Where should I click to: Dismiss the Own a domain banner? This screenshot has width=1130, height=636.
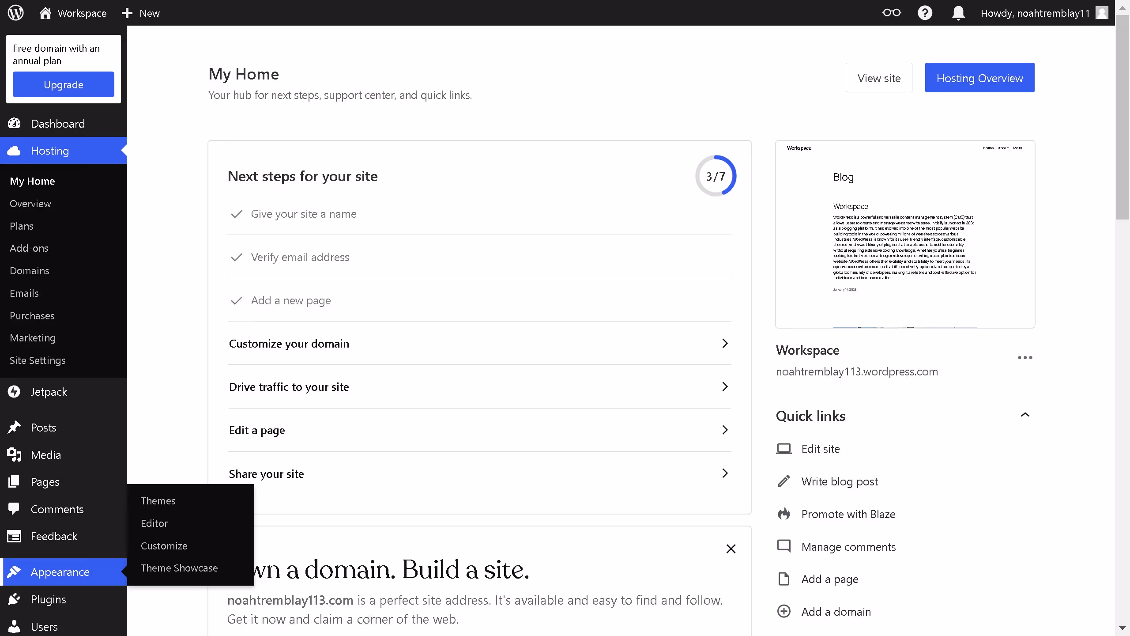coord(731,549)
